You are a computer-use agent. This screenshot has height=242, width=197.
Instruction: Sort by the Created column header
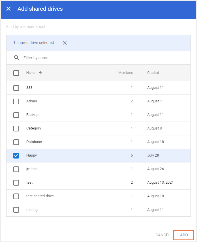(x=153, y=73)
